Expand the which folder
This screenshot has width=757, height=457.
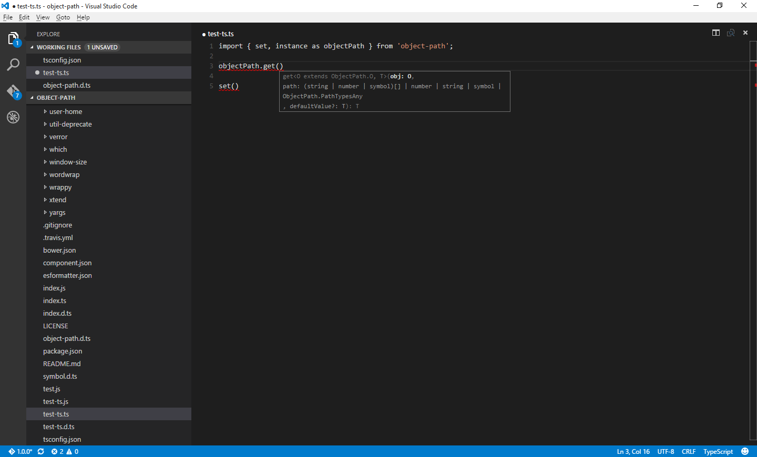109,149
